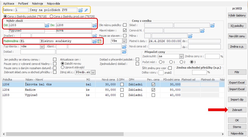Open folder lookup beside the Do field
248x137 pixels.
tap(95, 25)
